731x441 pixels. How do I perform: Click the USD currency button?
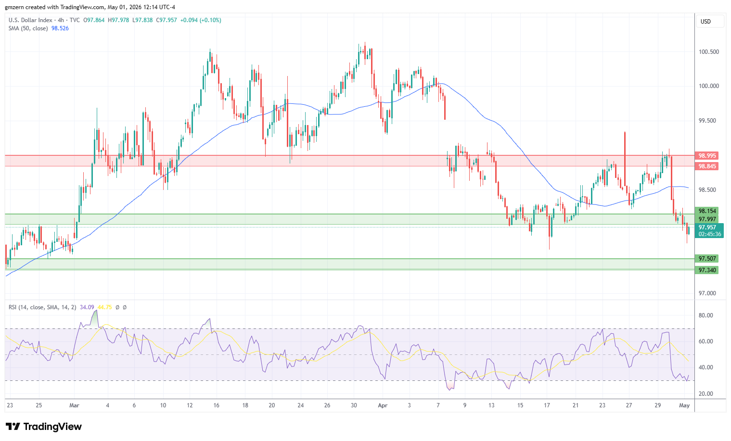(x=710, y=21)
